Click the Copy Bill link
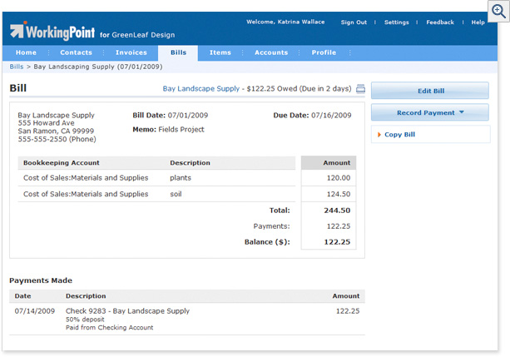This screenshot has width=510, height=357. click(399, 135)
